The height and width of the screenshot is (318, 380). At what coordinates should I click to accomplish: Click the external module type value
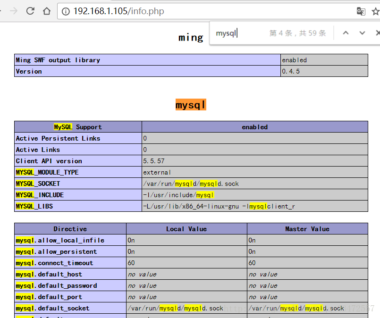pos(157,172)
